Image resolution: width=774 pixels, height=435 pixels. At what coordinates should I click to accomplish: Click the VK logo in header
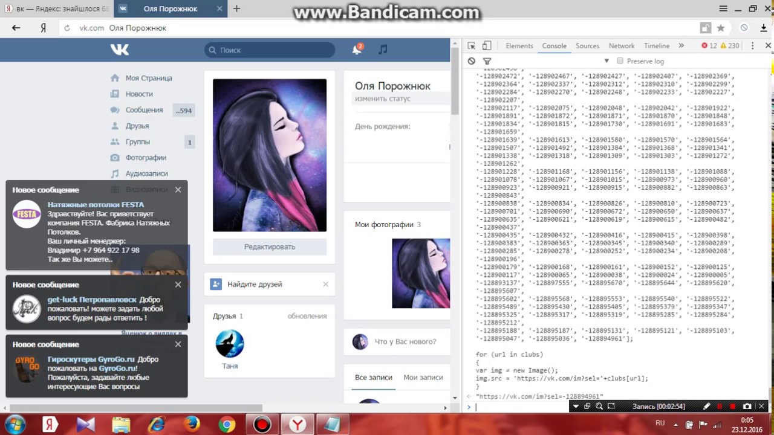pos(120,50)
